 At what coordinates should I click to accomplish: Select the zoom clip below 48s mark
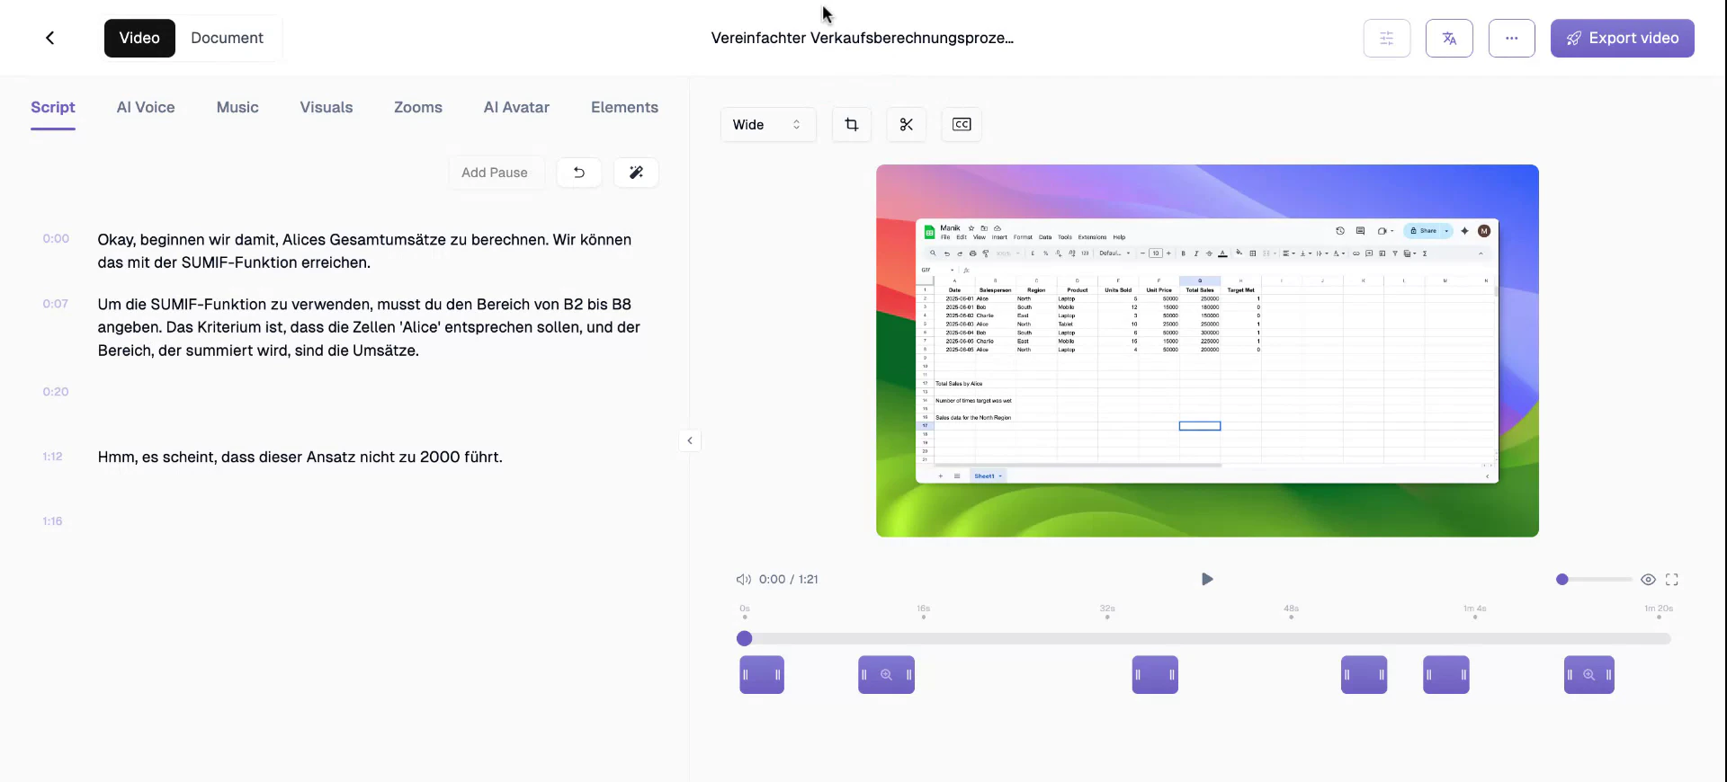pyautogui.click(x=1364, y=675)
